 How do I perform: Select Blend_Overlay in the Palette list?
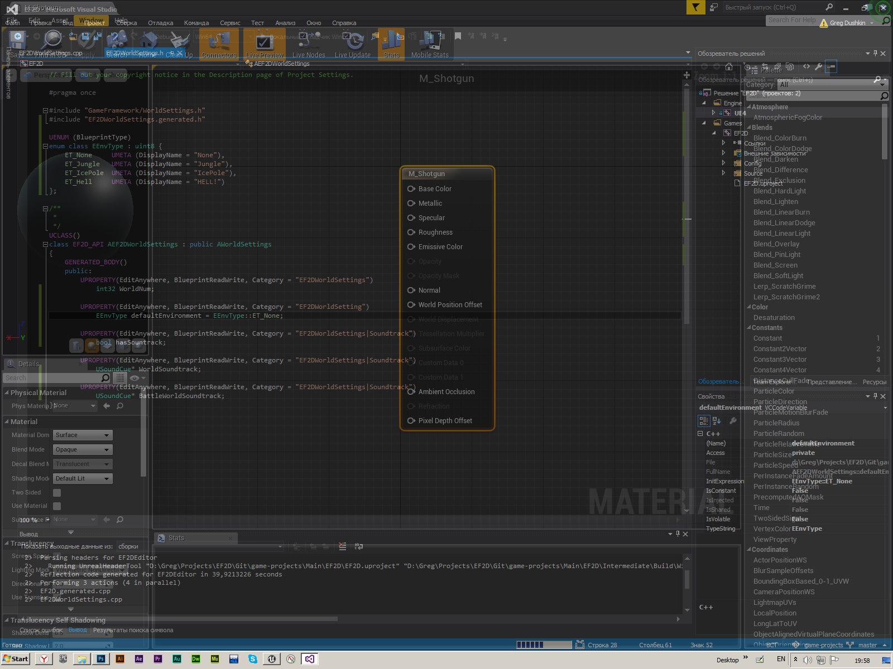(x=776, y=244)
